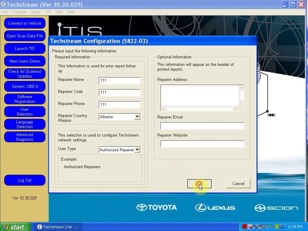Image resolution: width=308 pixels, height=231 pixels.
Task: Click Open Scan Data File
Action: [25, 36]
